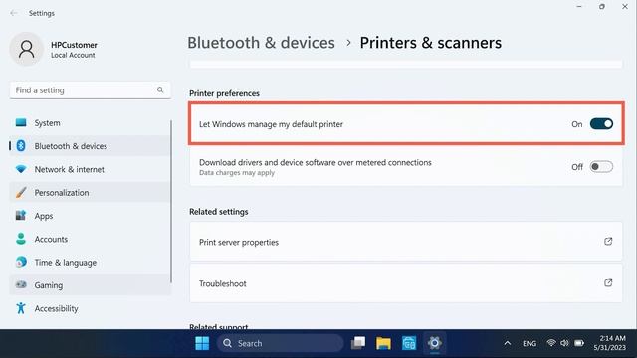The image size is (637, 358).
Task: Enable download drivers over metered connections toggle
Action: tap(601, 166)
